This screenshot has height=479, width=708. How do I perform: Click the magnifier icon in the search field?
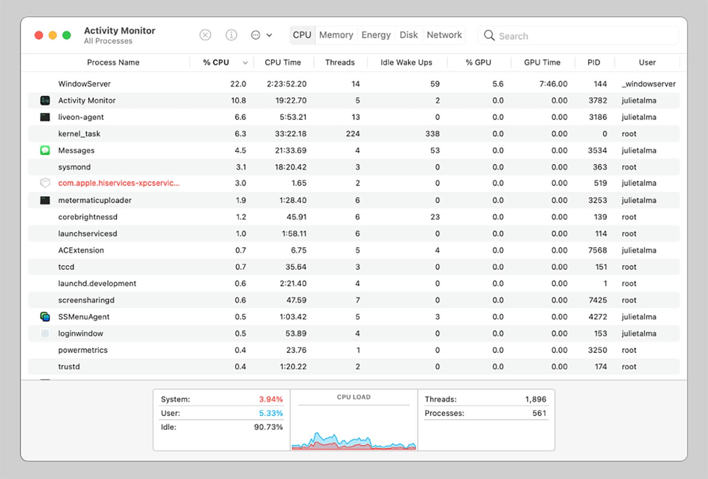click(x=489, y=35)
